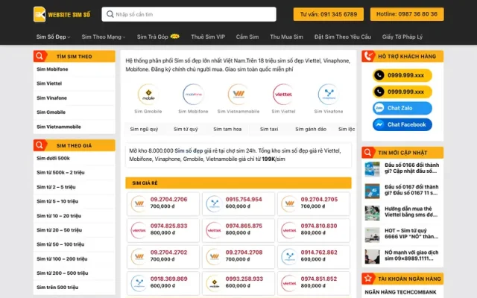Click the Sim Vietnammobile carrier logo
The height and width of the screenshot is (298, 477).
coord(238,95)
